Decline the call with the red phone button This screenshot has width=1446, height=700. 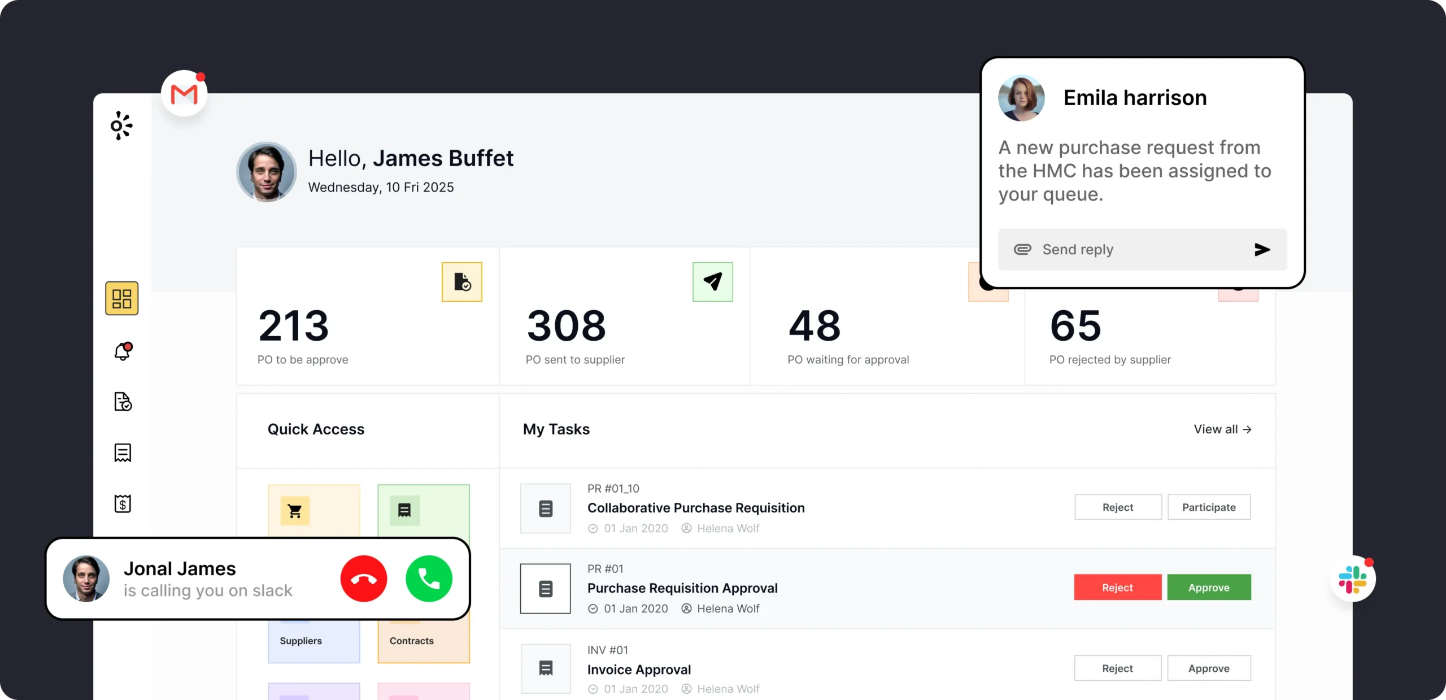[x=363, y=579]
